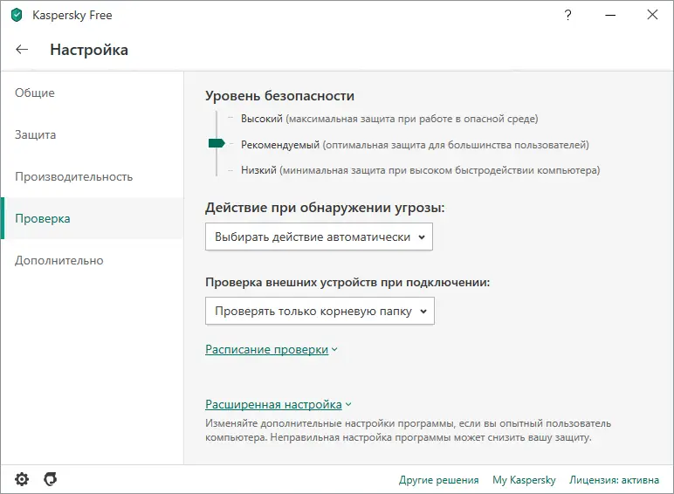Click the Другие решения link

[438, 480]
